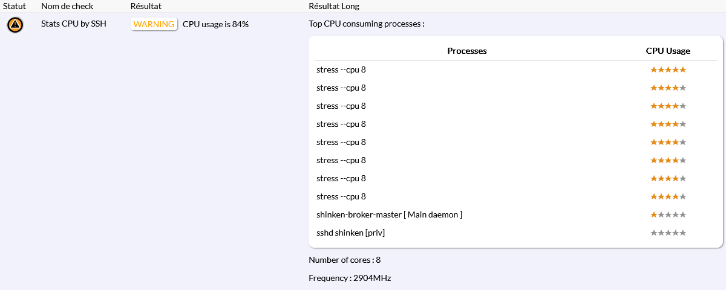
Task: Click the topmost stress --cpu 8 entry
Action: click(341, 69)
